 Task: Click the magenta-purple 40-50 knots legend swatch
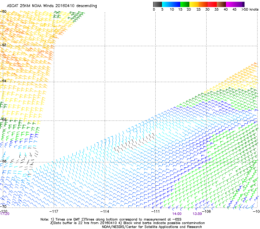pyautogui.click(x=235, y=4)
